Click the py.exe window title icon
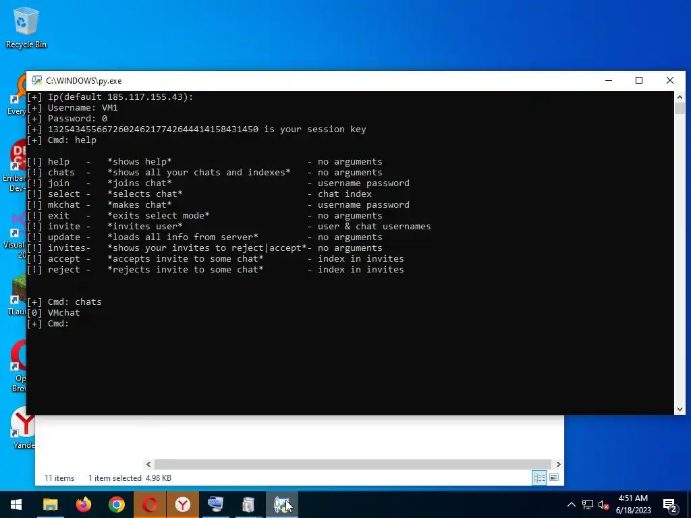This screenshot has width=691, height=518. (36, 80)
